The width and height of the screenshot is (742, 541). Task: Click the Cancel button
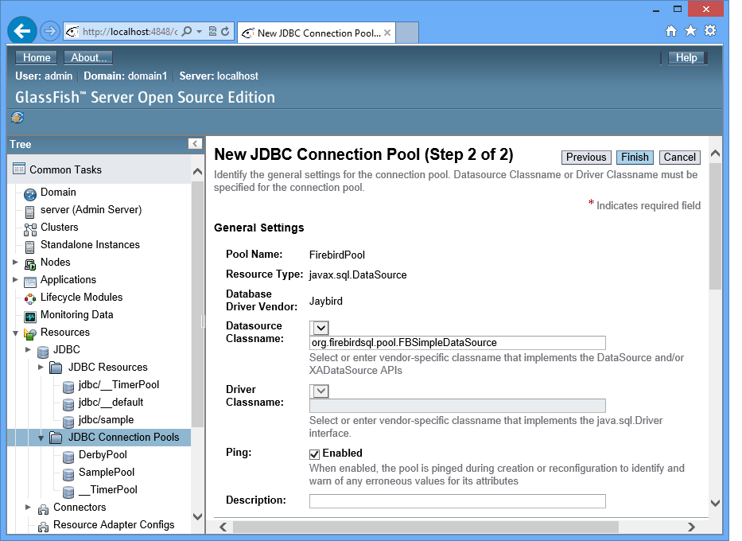pyautogui.click(x=679, y=158)
